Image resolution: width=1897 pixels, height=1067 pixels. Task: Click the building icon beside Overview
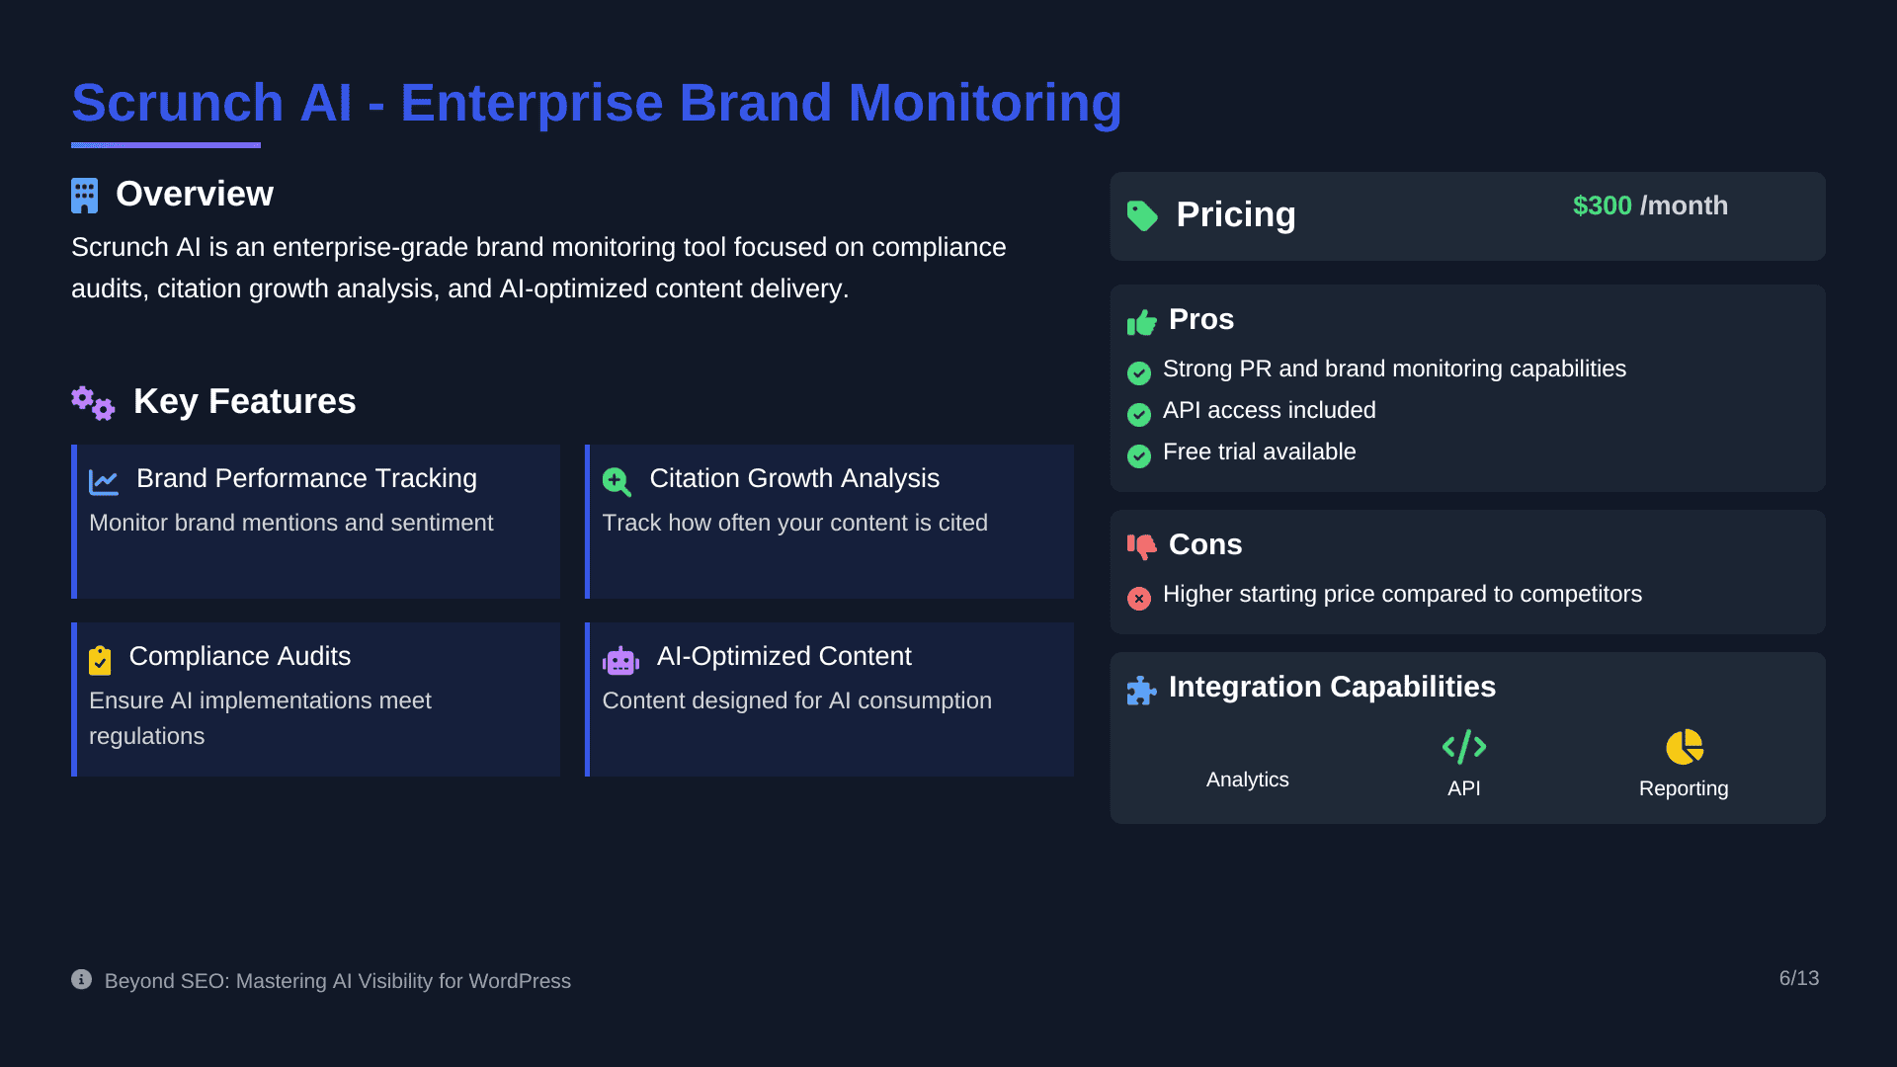85,196
